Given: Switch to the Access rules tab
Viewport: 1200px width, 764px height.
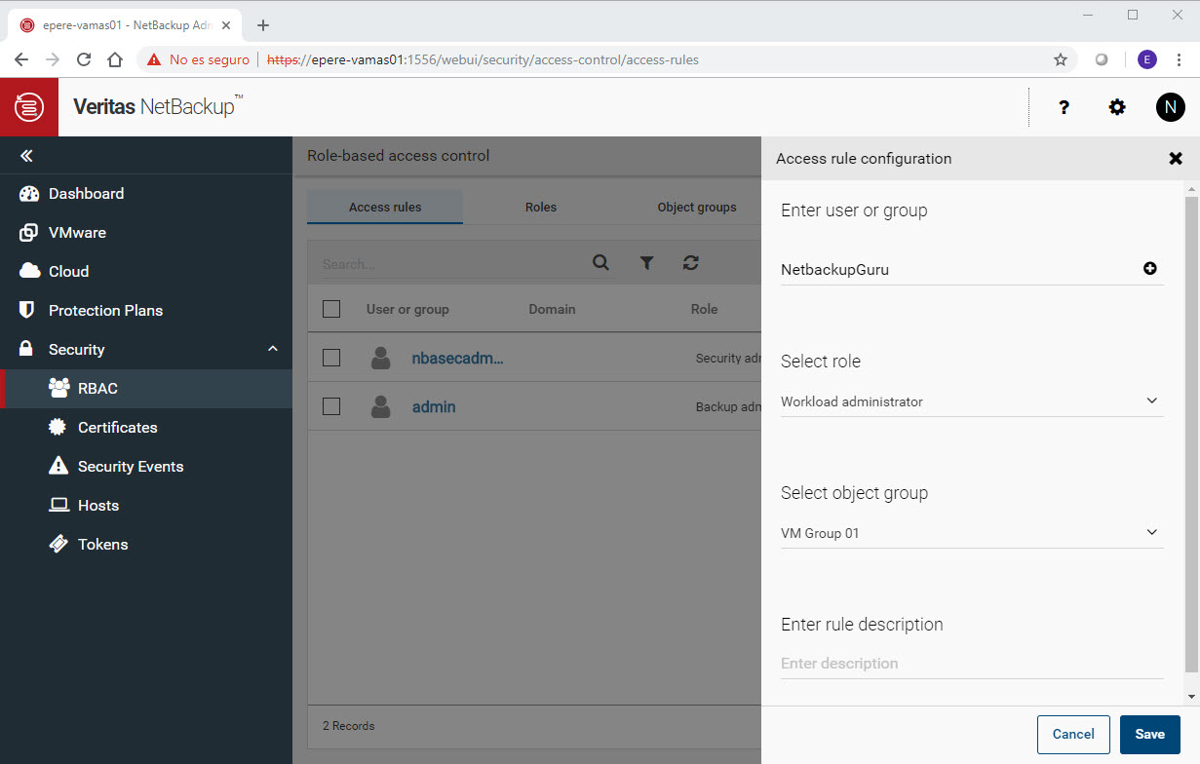Looking at the screenshot, I should [385, 207].
